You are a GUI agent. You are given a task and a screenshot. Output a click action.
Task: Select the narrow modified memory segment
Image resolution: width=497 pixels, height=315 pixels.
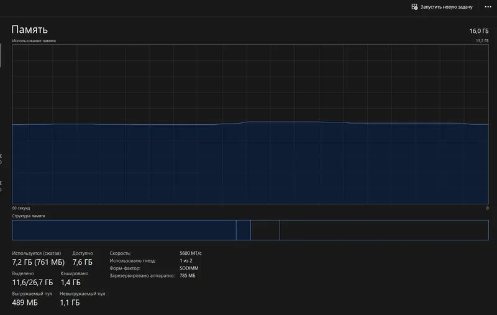pyautogui.click(x=244, y=230)
